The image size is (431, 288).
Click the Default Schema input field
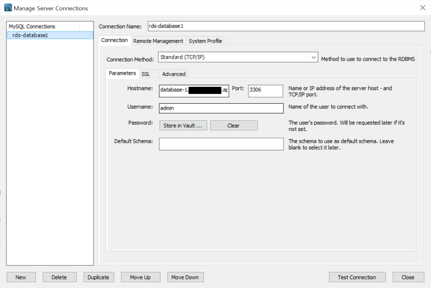221,144
